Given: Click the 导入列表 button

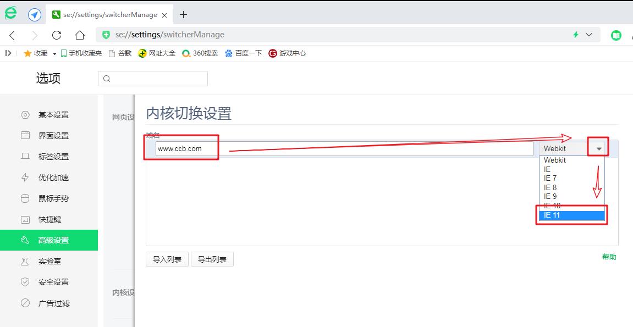Looking at the screenshot, I should click(166, 259).
